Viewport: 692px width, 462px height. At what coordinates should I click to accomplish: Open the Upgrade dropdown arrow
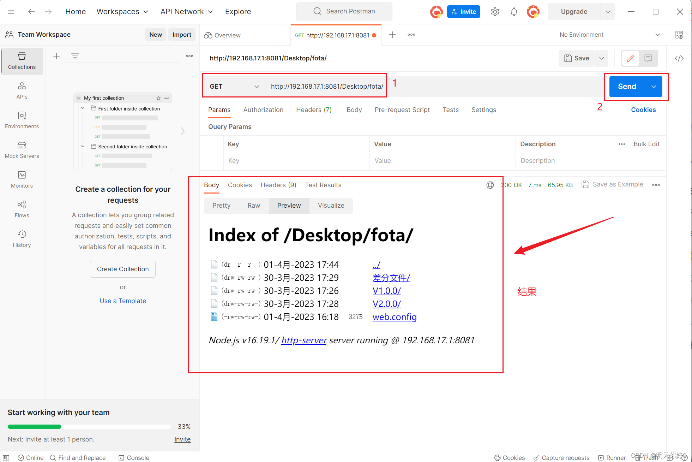coord(608,12)
